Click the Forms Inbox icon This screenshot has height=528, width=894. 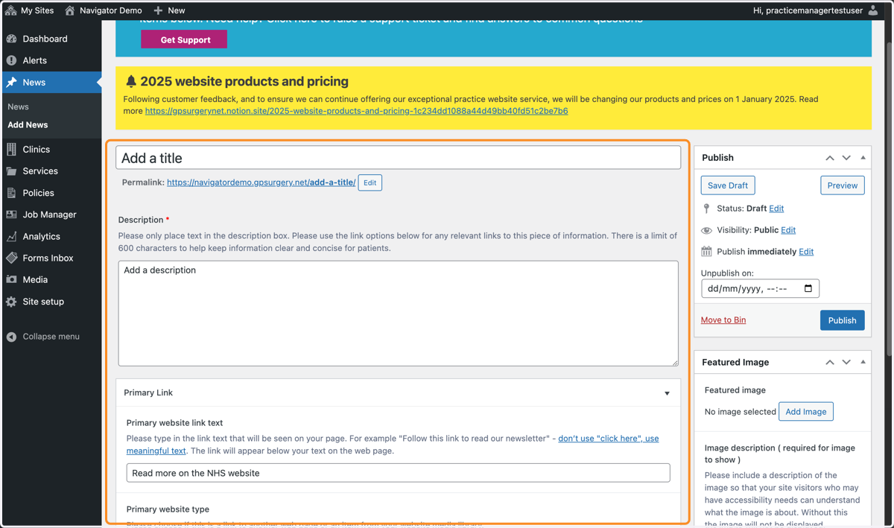[11, 258]
